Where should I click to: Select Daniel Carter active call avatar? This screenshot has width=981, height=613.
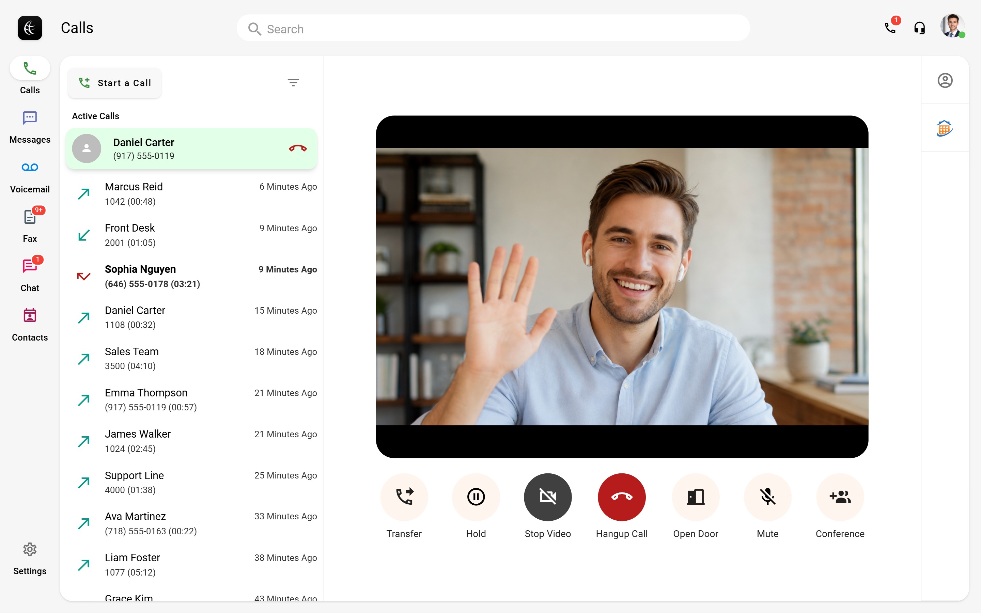tap(86, 148)
